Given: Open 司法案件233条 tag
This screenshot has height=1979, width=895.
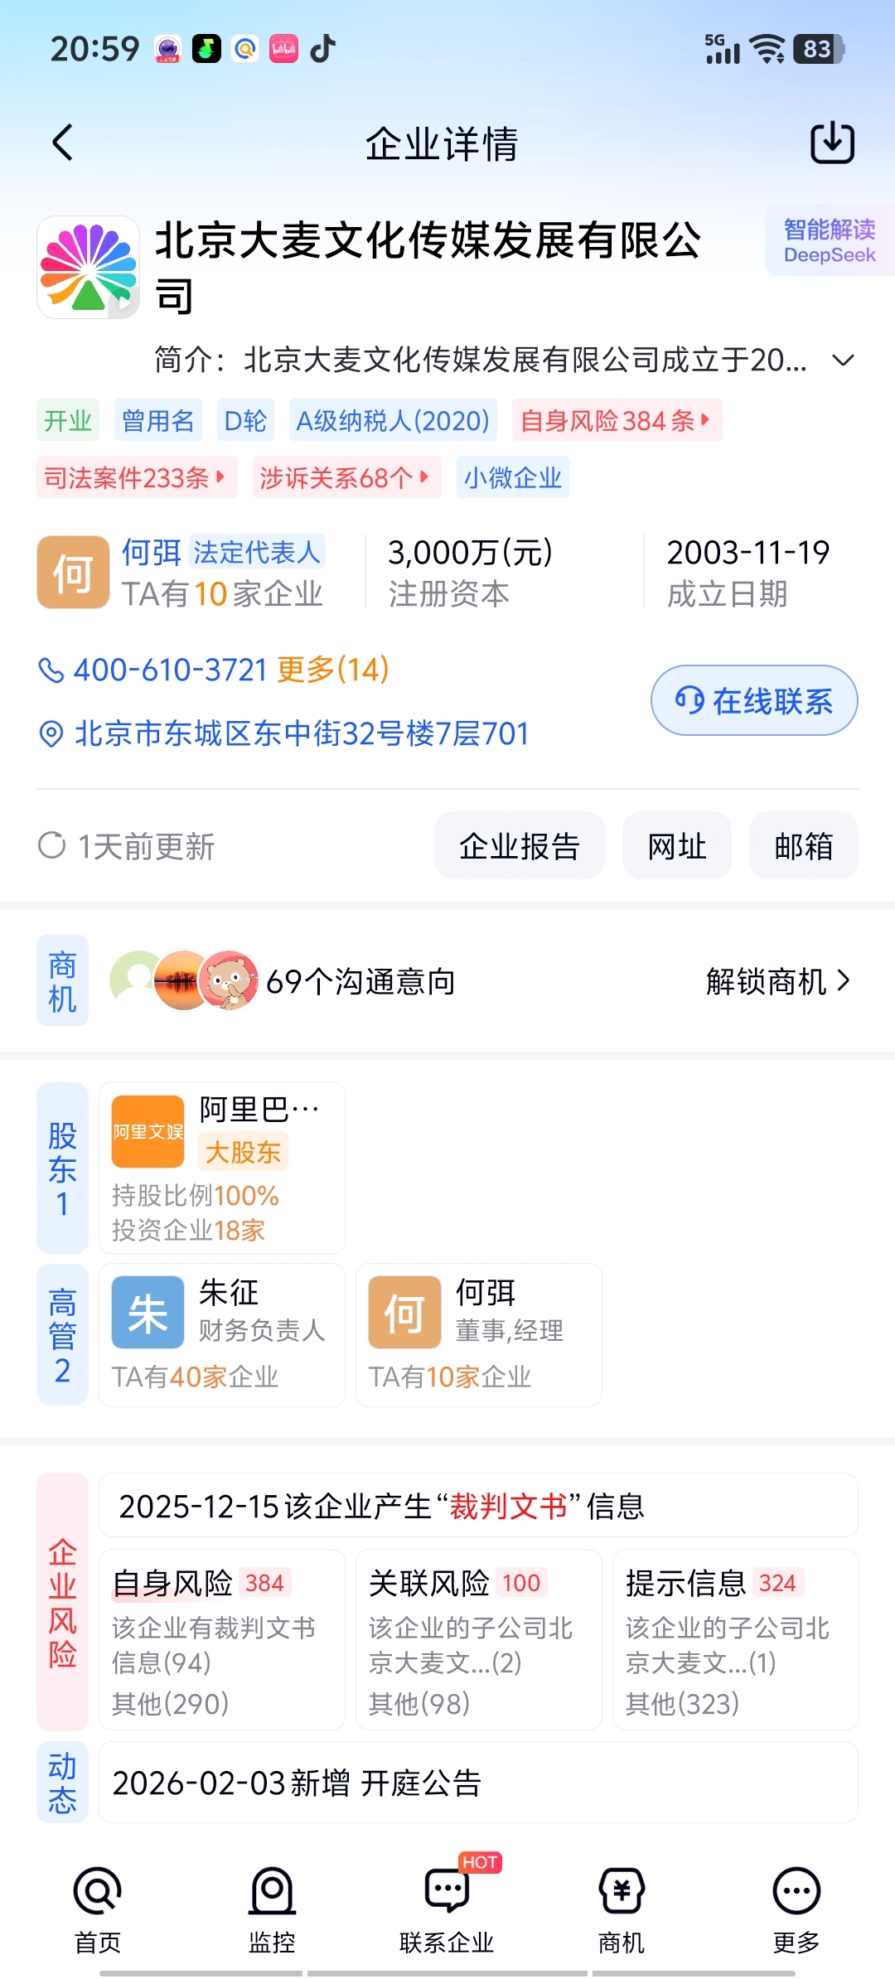Looking at the screenshot, I should tap(137, 477).
